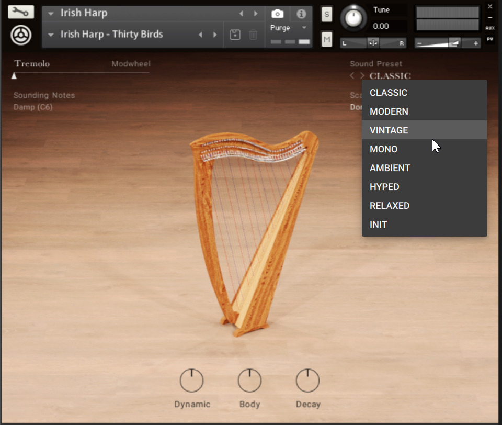The width and height of the screenshot is (502, 425).
Task: Toggle the AUX sends panel
Action: [x=490, y=28]
